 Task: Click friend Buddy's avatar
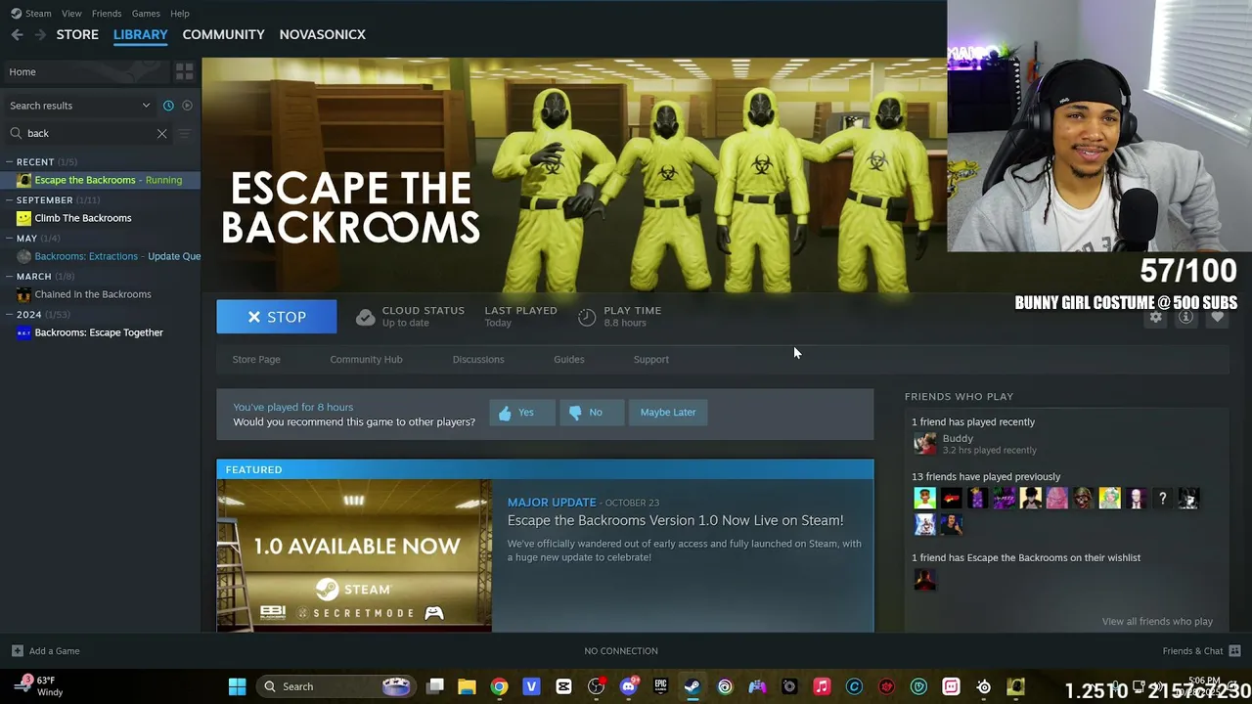924,443
